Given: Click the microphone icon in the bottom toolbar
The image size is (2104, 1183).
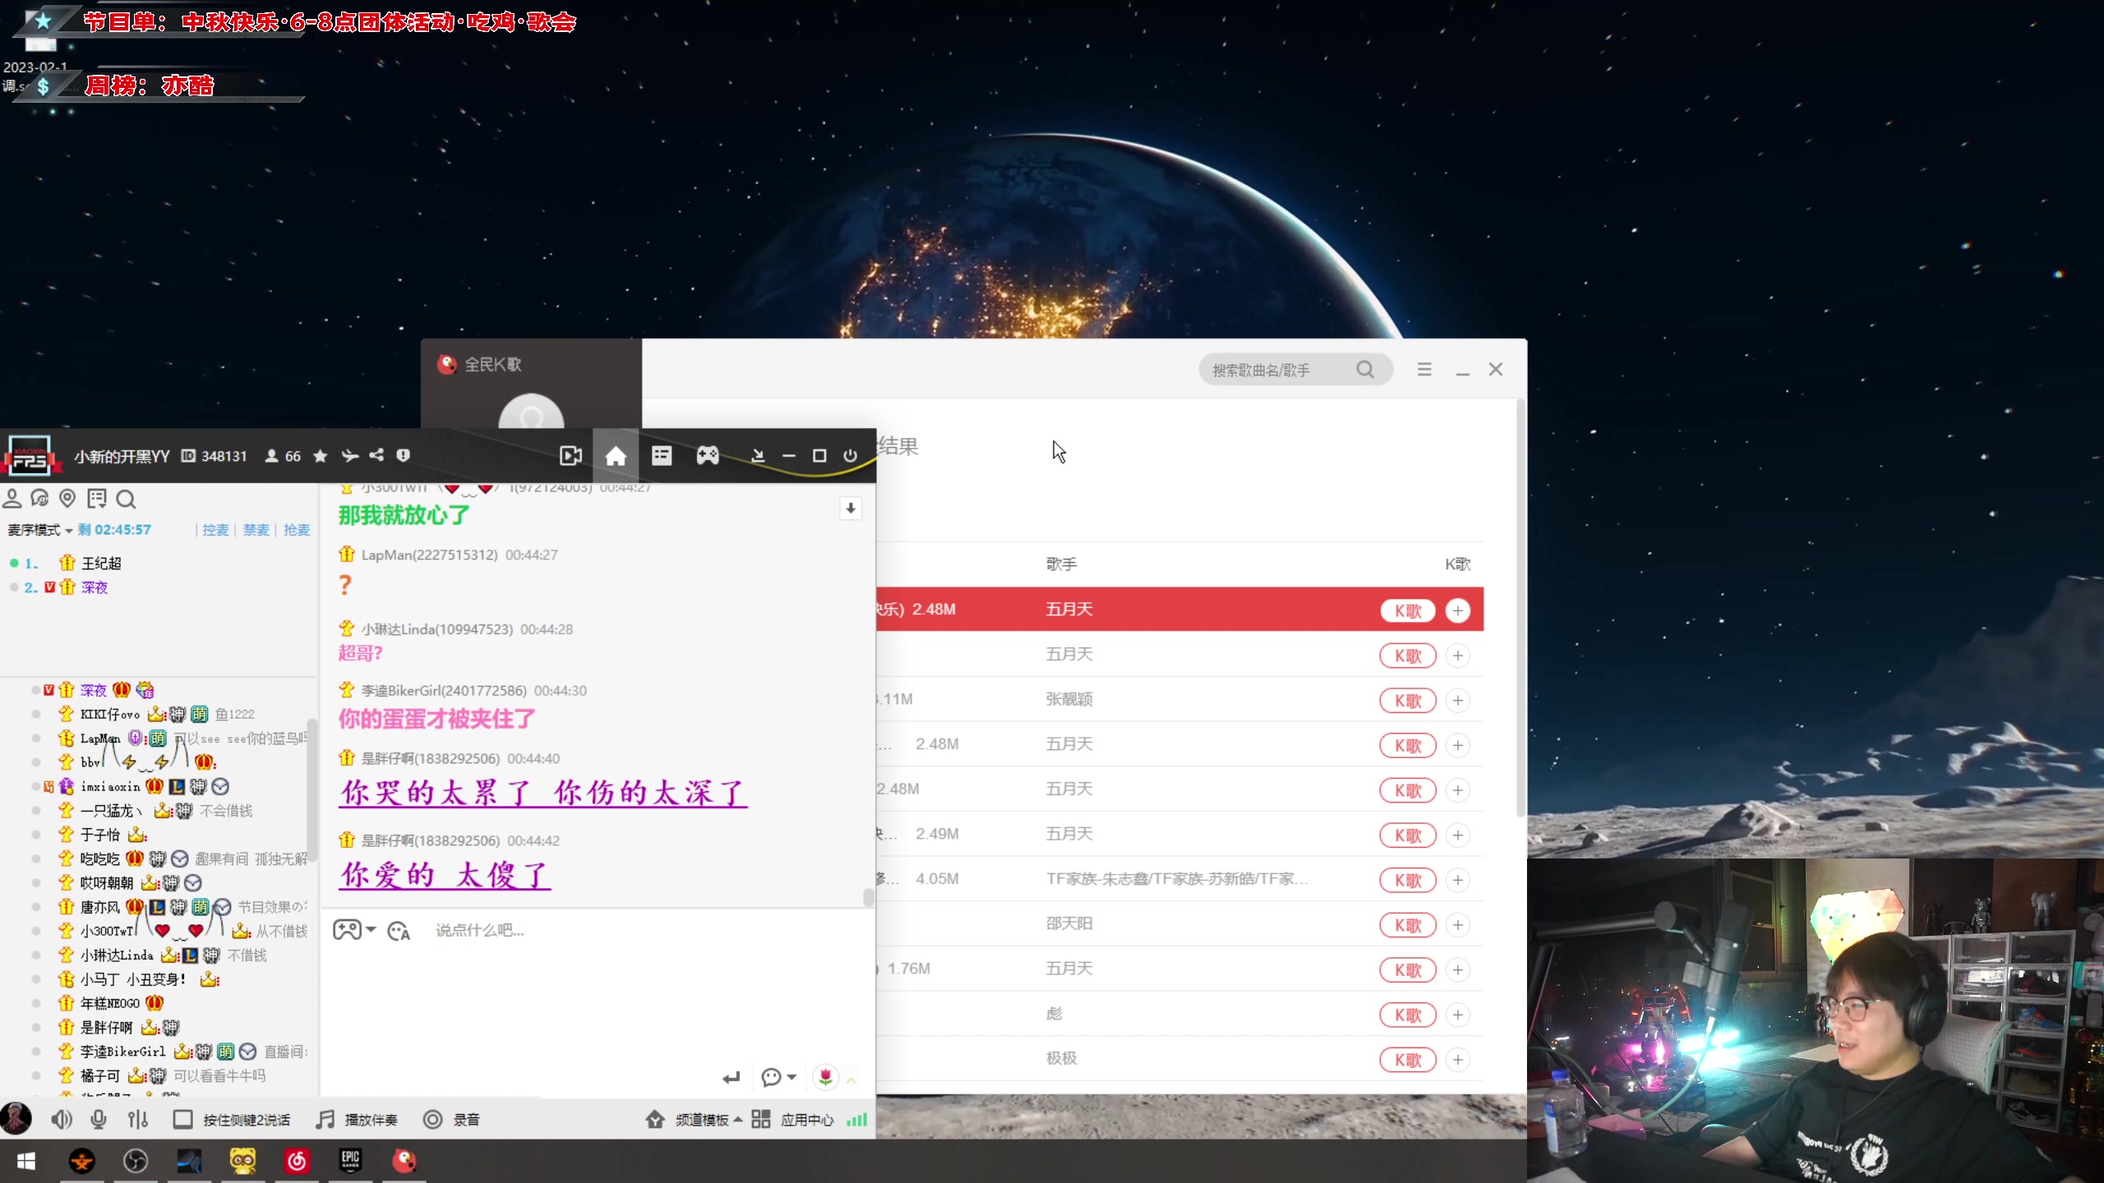Looking at the screenshot, I should [x=99, y=1119].
